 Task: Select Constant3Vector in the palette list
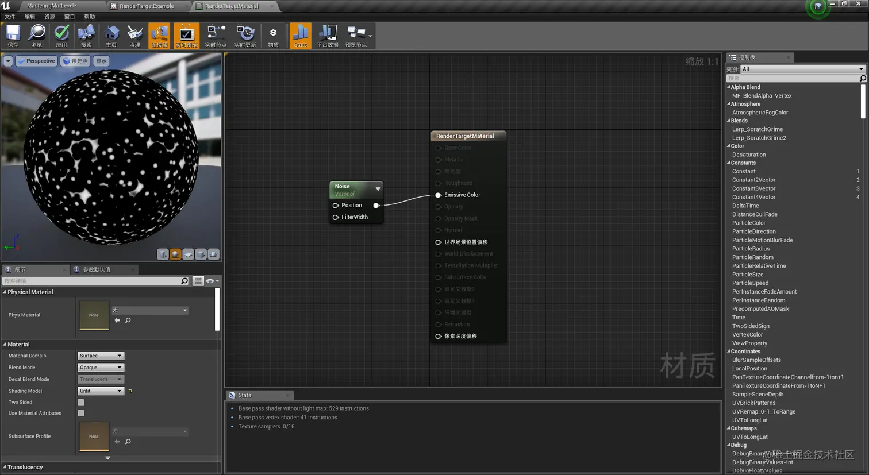753,188
